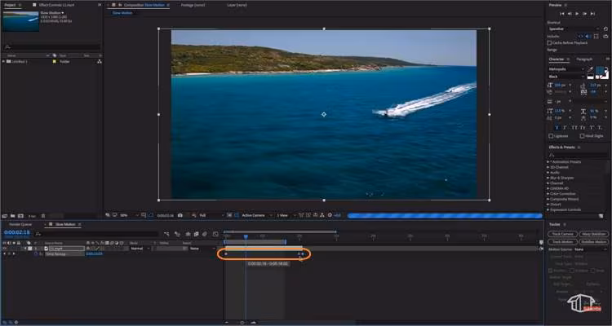Image resolution: width=612 pixels, height=326 pixels.
Task: Open the Active Camera view dropdown
Action: click(256, 215)
